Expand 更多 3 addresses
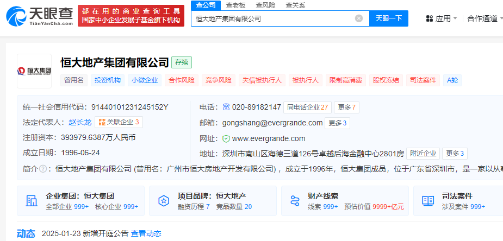This screenshot has width=503, height=241. [456, 154]
